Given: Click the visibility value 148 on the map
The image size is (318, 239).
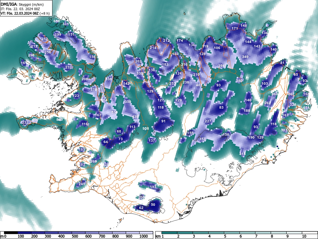Looking at the screenshot, I should click(244, 25).
